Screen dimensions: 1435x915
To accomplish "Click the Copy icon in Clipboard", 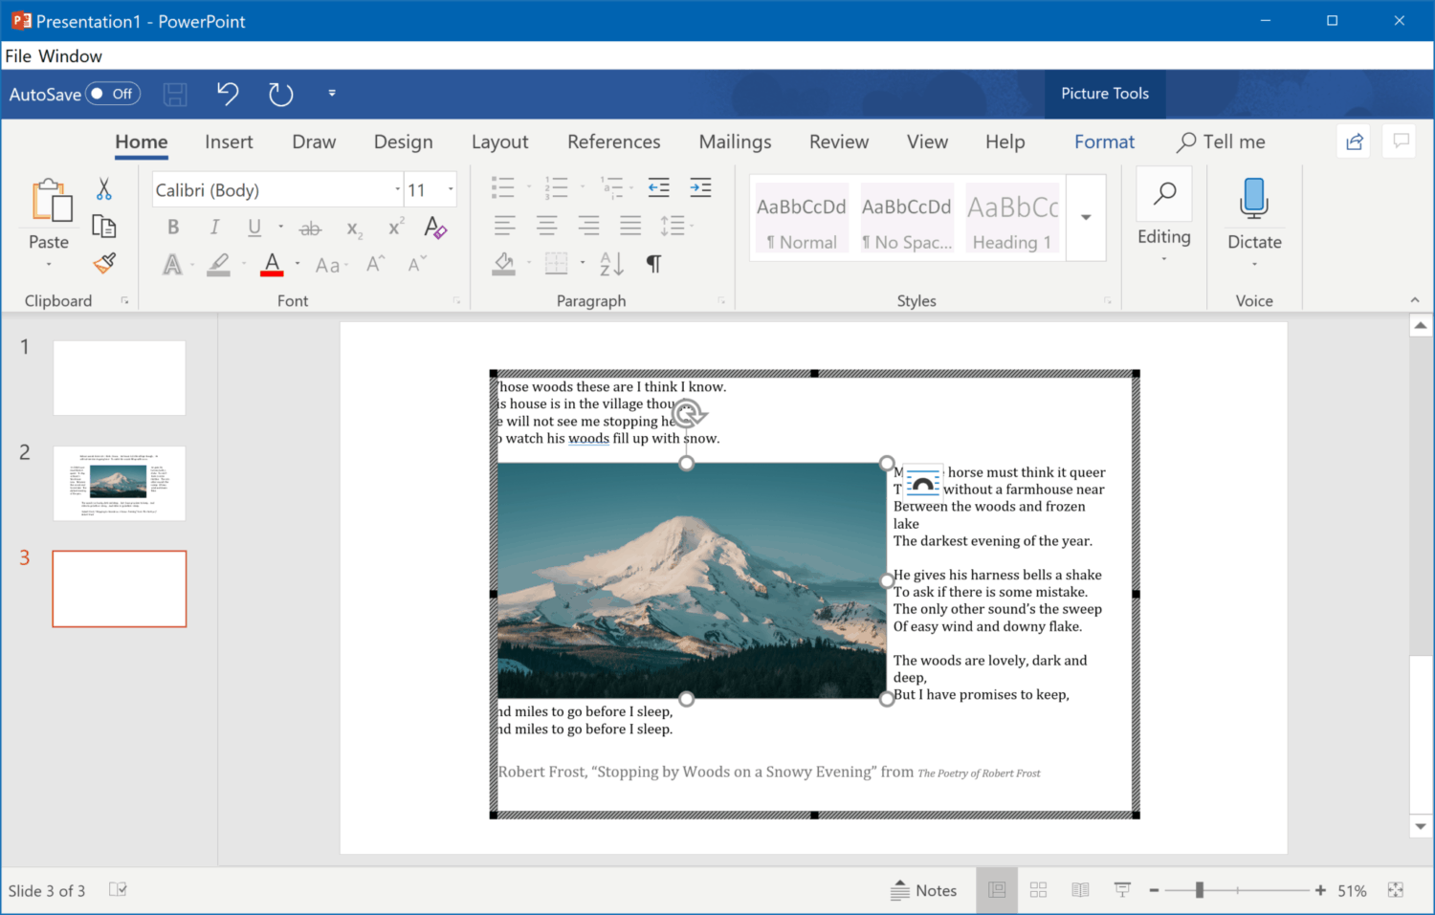I will [x=104, y=227].
